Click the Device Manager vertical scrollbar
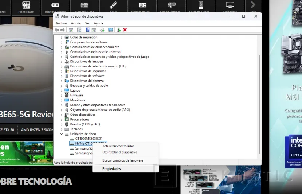This screenshot has height=194, width=302. click(x=259, y=104)
